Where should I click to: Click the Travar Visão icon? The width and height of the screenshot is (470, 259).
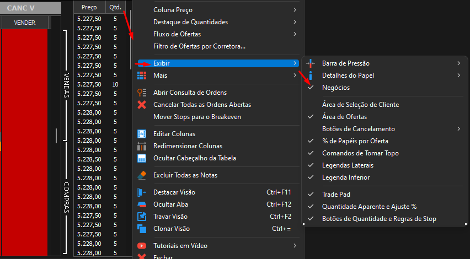[x=142, y=217]
